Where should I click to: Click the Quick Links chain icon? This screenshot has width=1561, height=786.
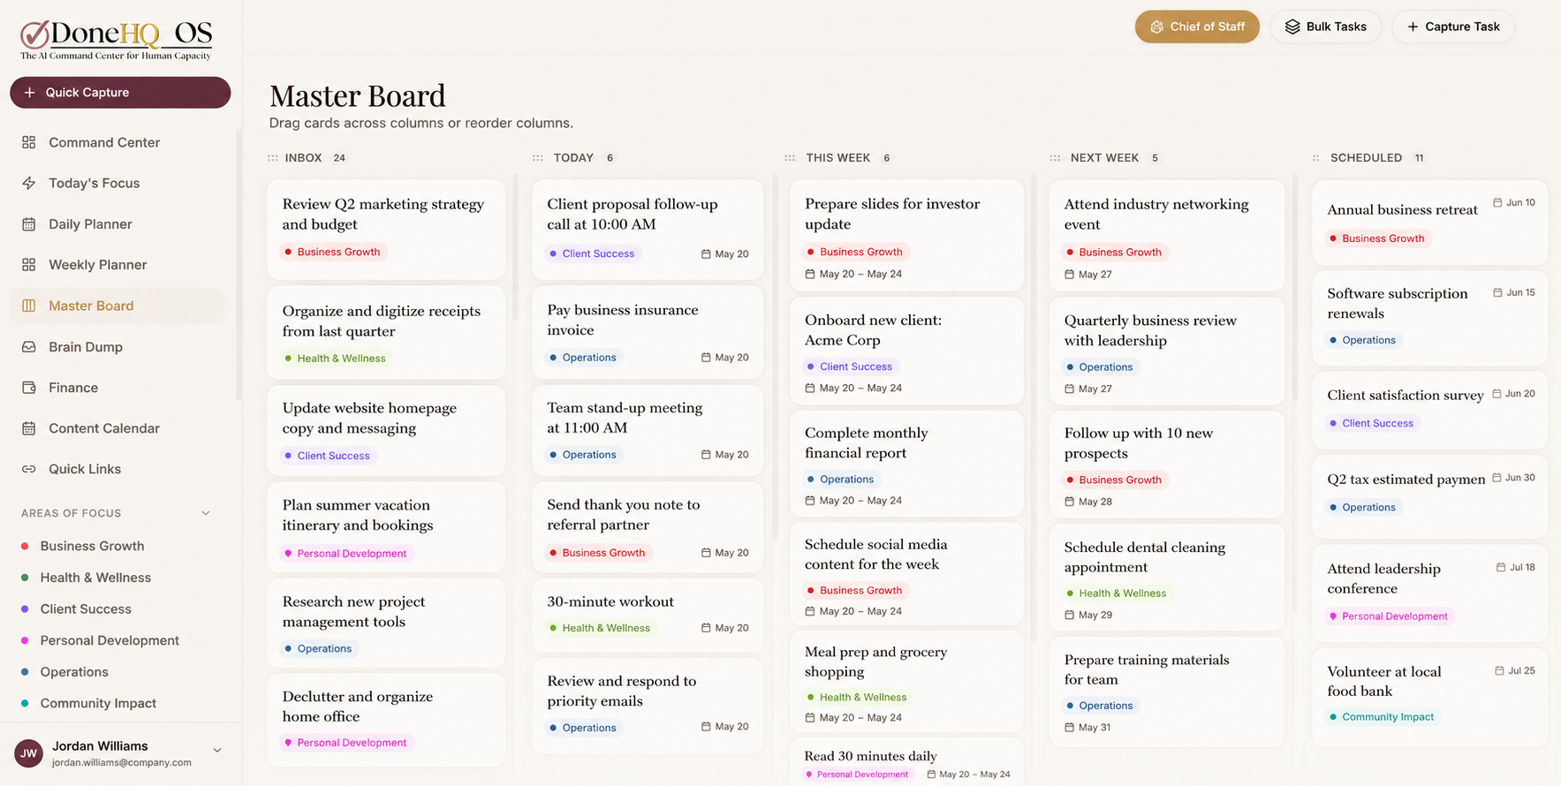click(29, 469)
